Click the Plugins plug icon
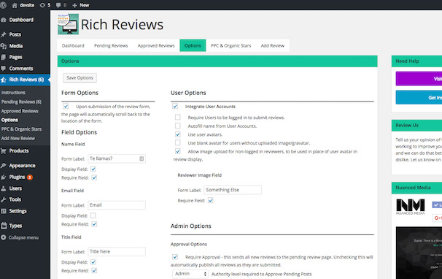Viewport: 442px width, 279px height. (x=4, y=177)
